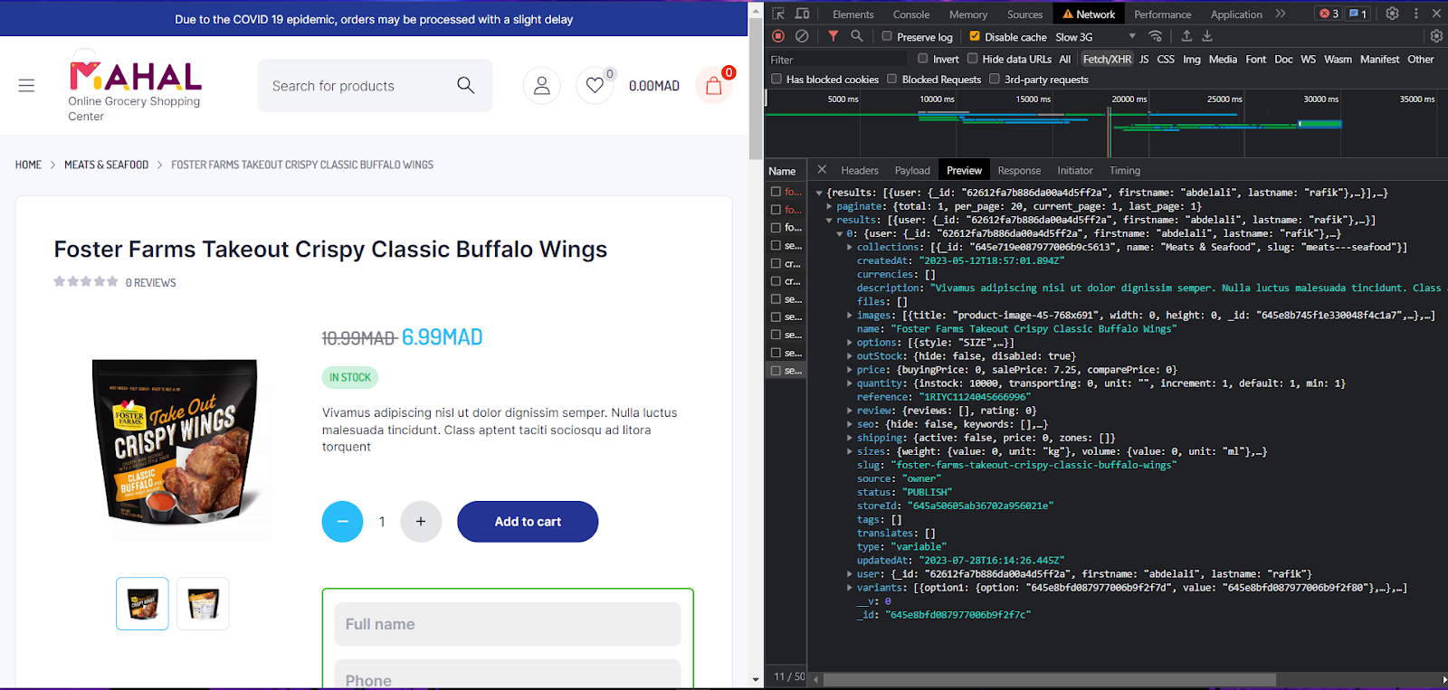
Task: Click the Search for products field
Action: pos(375,86)
